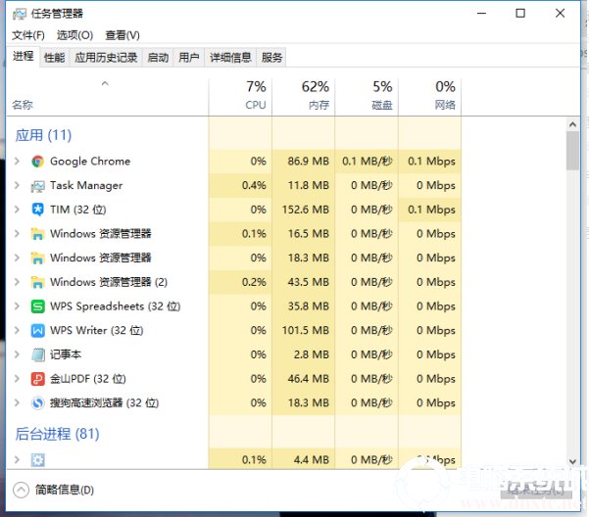
Task: Expand the Google Chrome process group
Action: tap(17, 162)
